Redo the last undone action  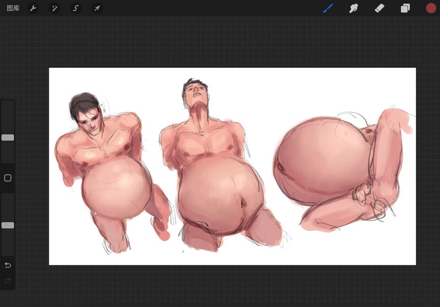coord(8,281)
